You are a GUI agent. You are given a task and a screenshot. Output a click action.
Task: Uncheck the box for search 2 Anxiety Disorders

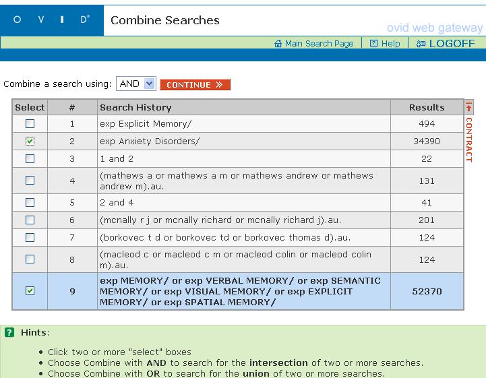[30, 141]
